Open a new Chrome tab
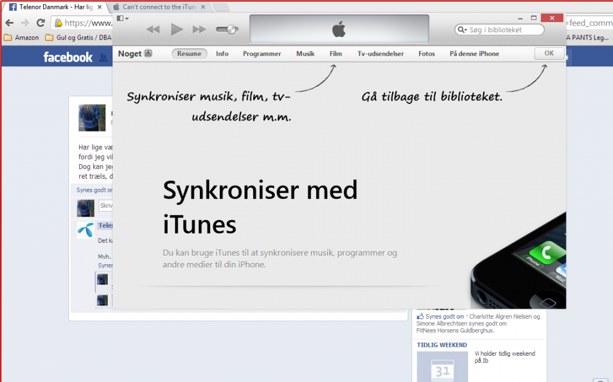This screenshot has width=613, height=382. coord(221,7)
